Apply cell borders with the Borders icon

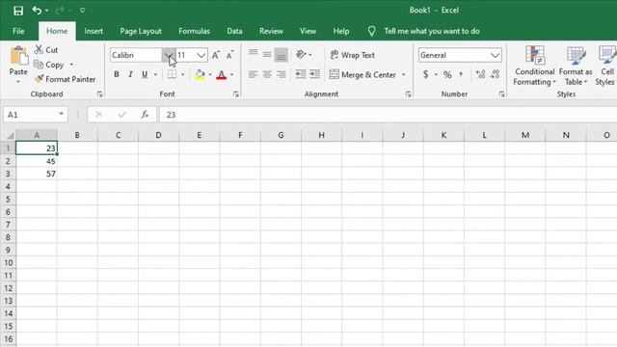click(172, 74)
